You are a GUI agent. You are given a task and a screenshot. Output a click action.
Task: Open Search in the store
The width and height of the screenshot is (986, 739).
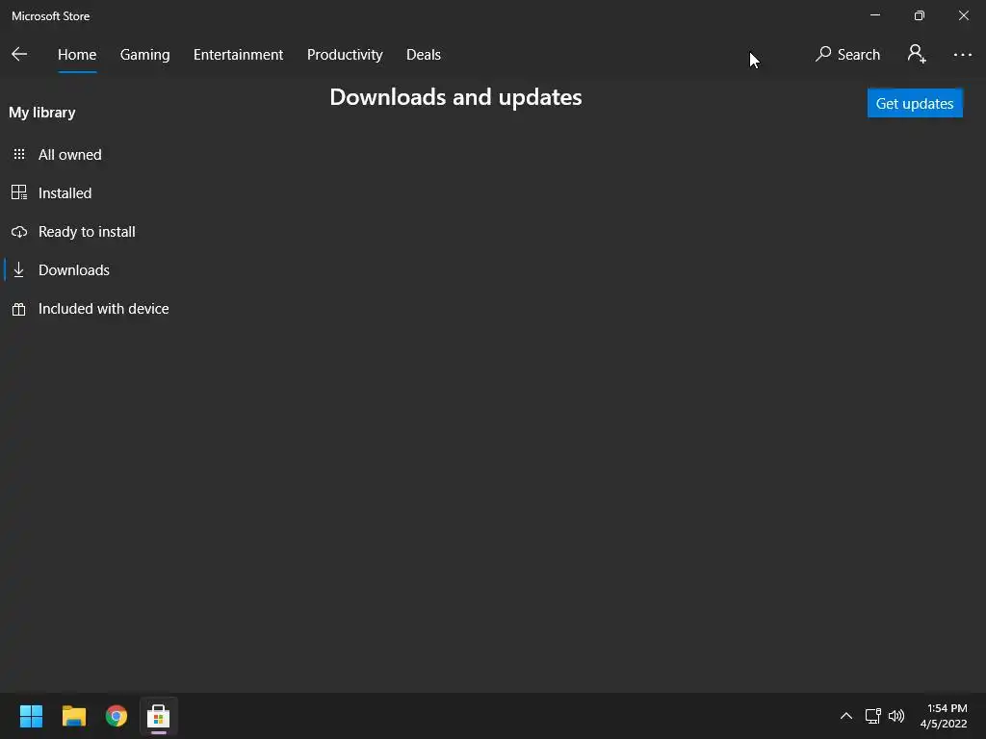847,55
